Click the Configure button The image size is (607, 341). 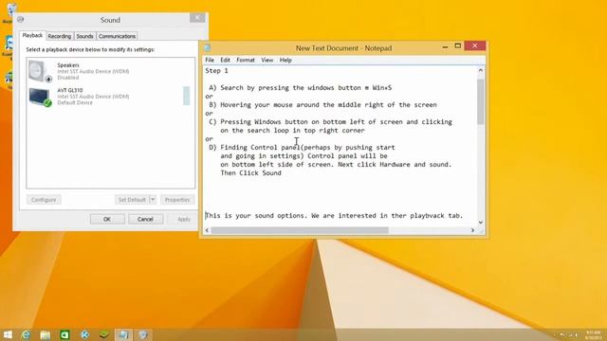[x=44, y=200]
